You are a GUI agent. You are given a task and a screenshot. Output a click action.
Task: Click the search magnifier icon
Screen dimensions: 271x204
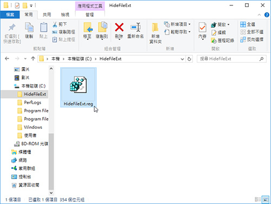pos(261,59)
